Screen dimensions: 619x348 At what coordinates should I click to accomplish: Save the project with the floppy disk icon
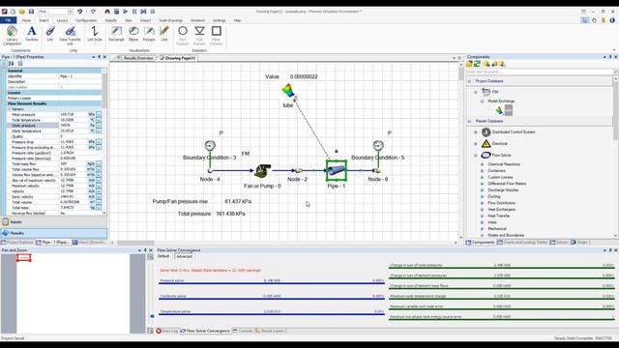(31, 12)
